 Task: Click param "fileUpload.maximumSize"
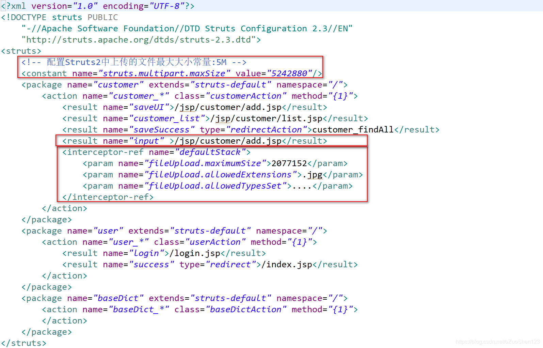205,163
